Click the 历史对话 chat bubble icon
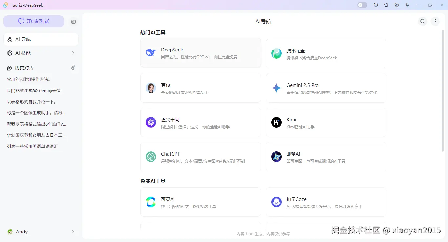 10,68
